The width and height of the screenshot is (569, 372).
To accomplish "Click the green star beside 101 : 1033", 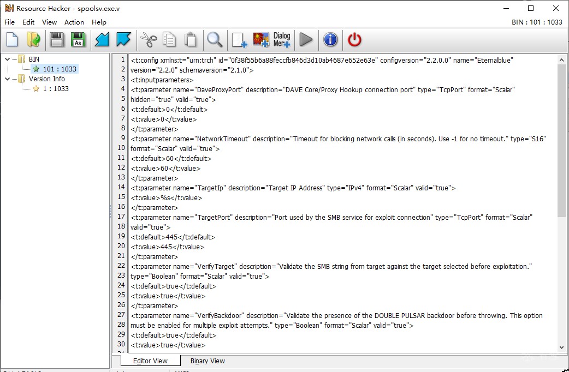I will (36, 69).
